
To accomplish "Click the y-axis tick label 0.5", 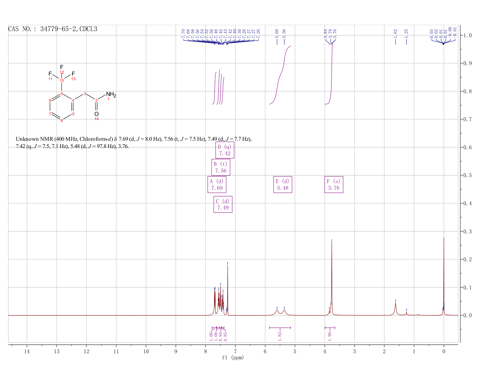I will coord(468,175).
